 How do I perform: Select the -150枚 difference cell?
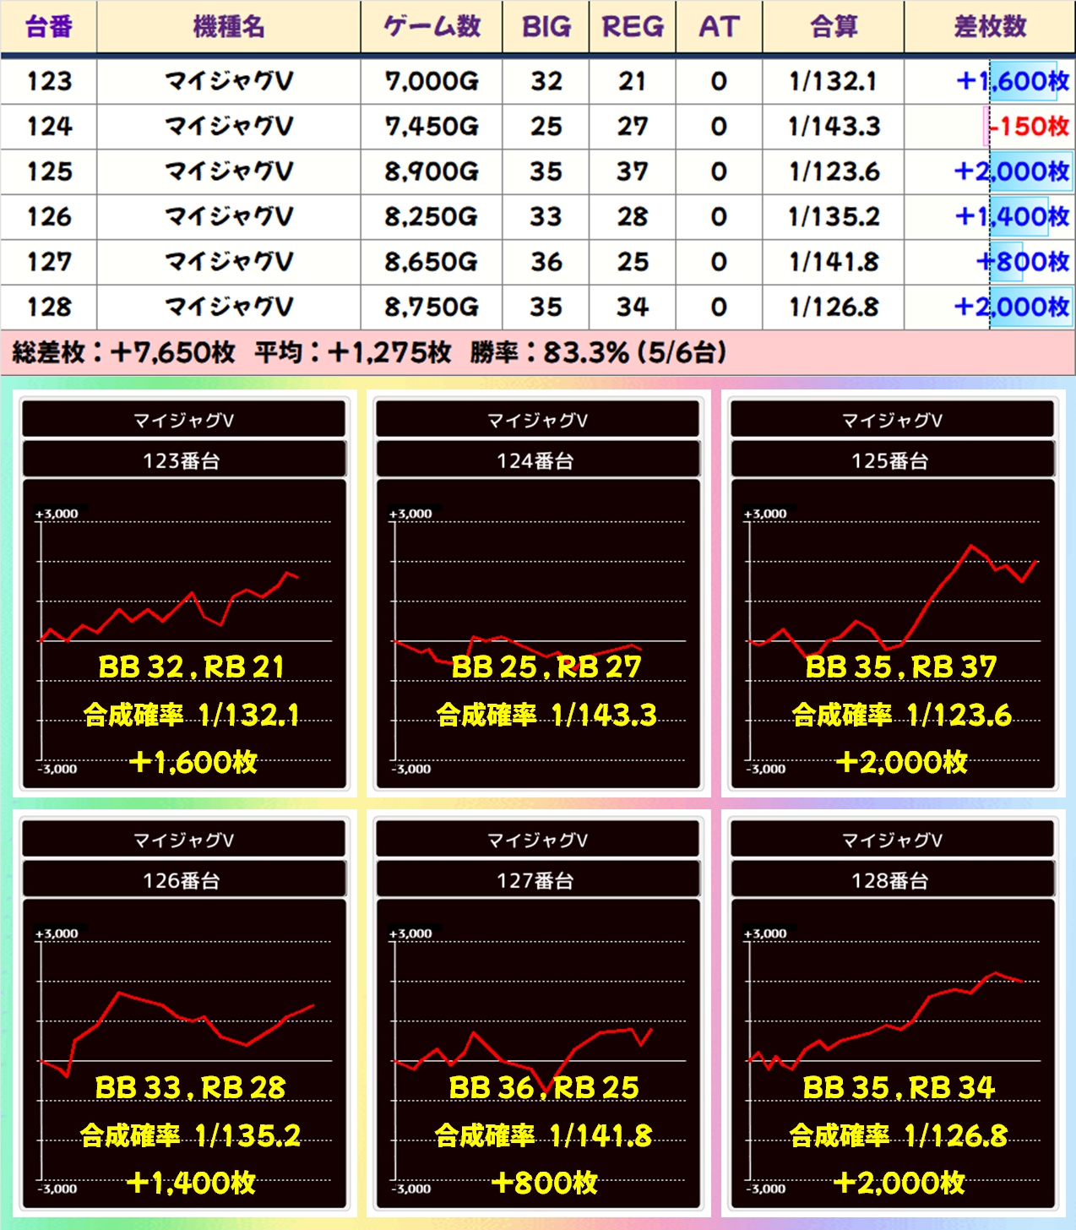click(x=1028, y=127)
